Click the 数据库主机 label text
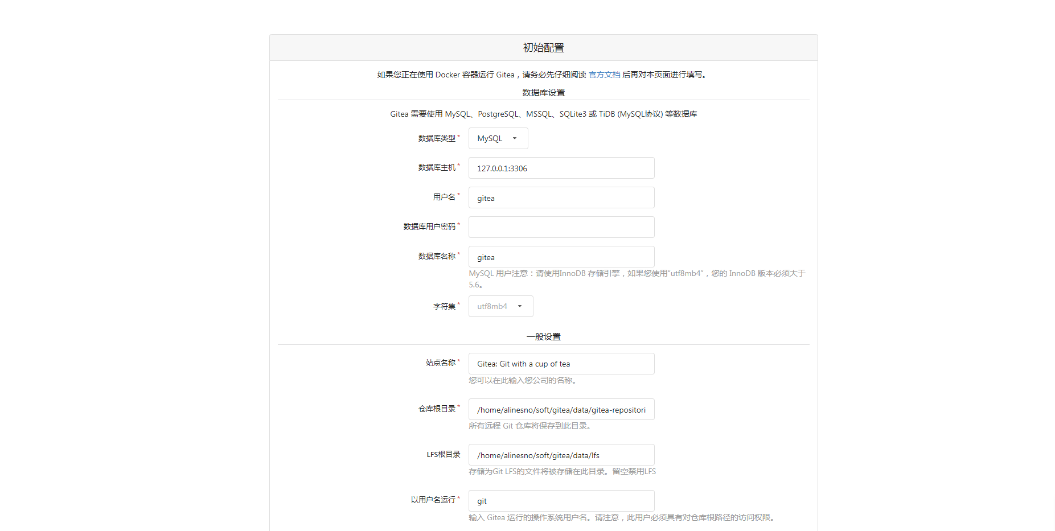This screenshot has width=1055, height=531. point(437,167)
